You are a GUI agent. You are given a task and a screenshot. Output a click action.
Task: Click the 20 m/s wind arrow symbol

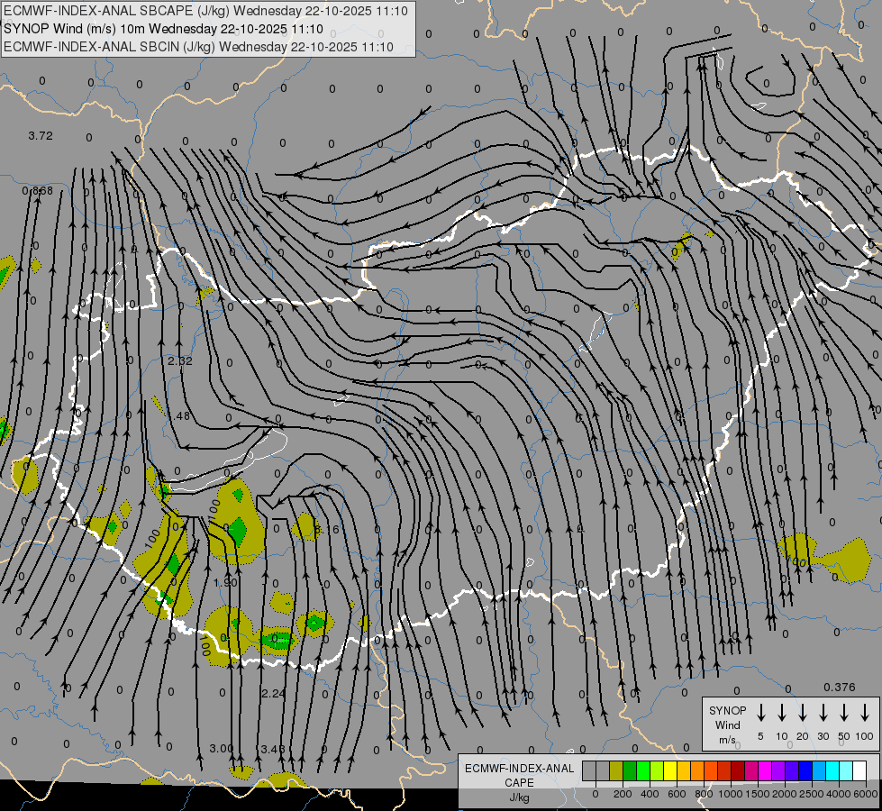(803, 713)
